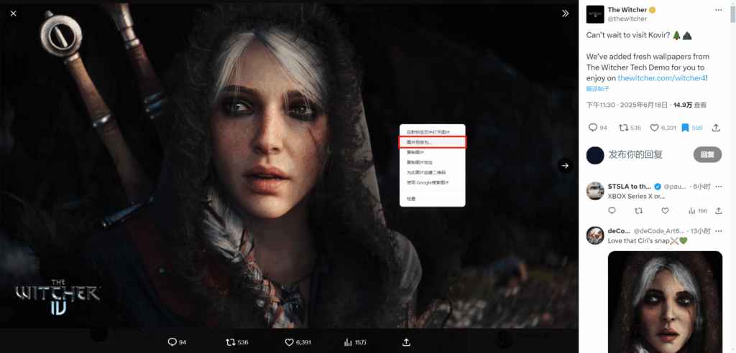
Task: Reply to the XBOX Series X comment
Action: pyautogui.click(x=612, y=211)
